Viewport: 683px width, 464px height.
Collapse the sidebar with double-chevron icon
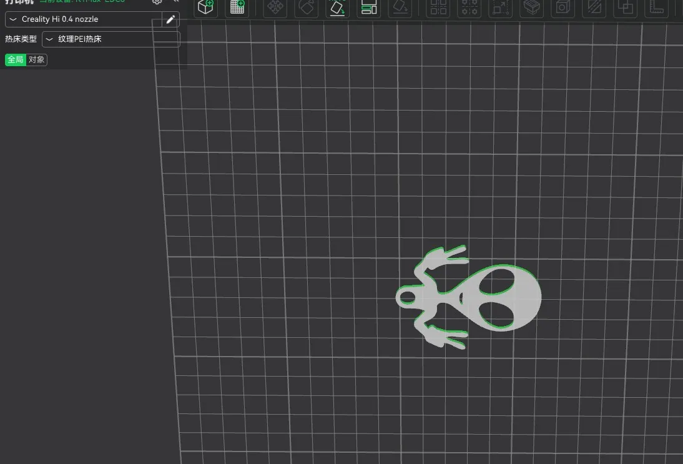(x=176, y=1)
